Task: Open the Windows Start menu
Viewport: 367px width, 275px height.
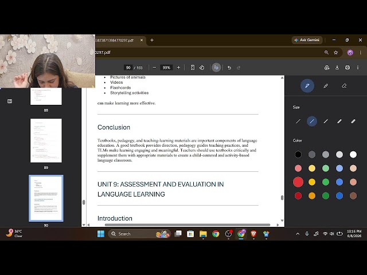Action: 101,234
